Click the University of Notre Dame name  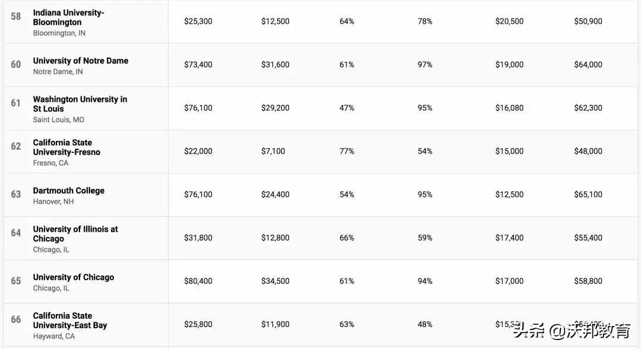coord(80,60)
